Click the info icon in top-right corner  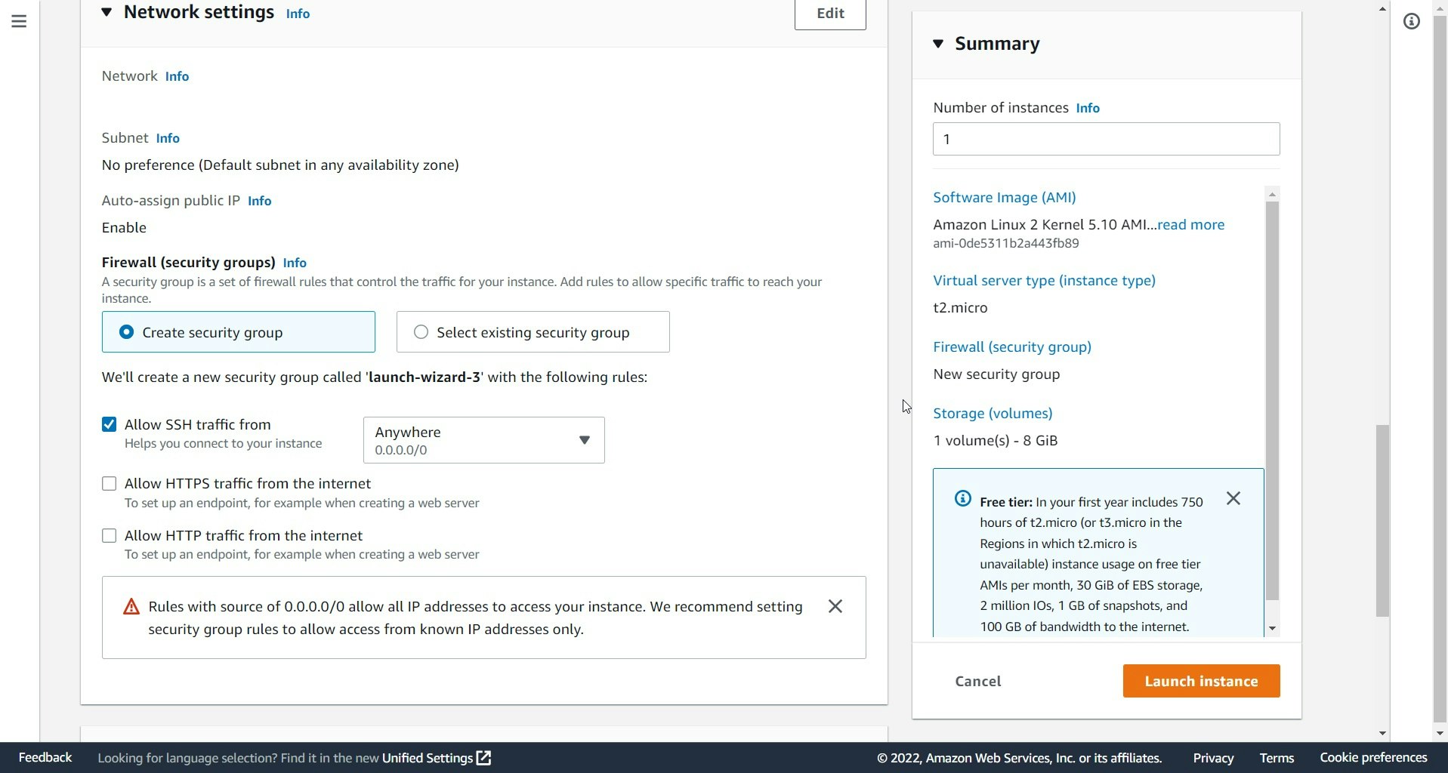coord(1411,21)
